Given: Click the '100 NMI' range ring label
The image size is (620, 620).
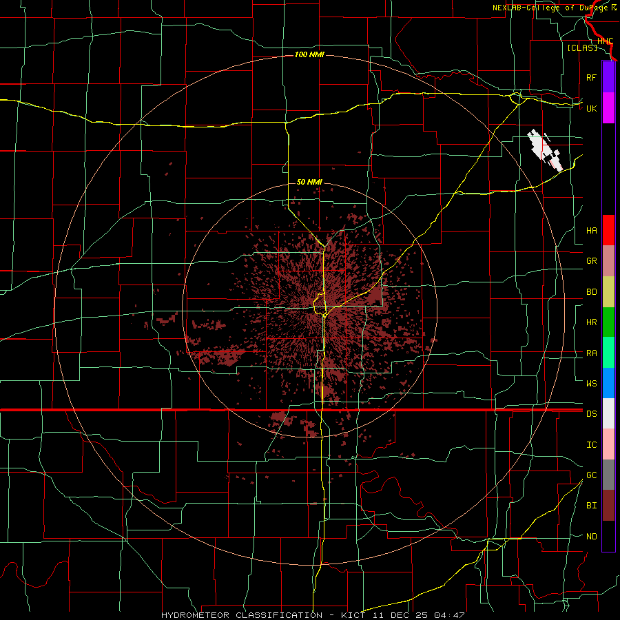Looking at the screenshot, I should point(309,54).
